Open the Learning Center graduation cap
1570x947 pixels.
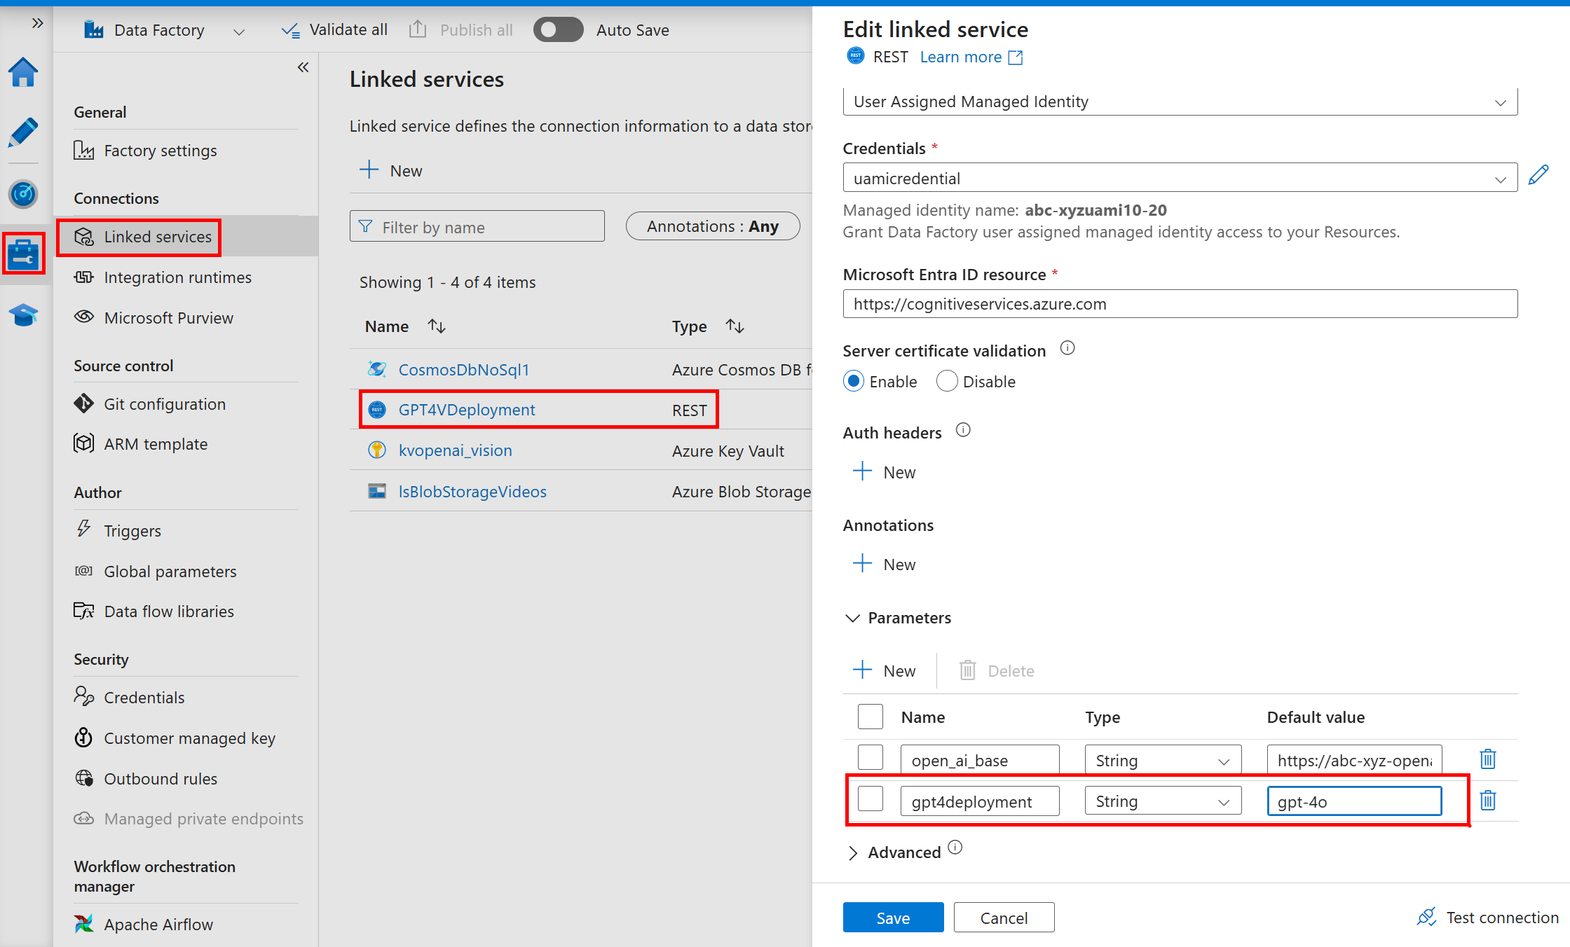(x=23, y=314)
